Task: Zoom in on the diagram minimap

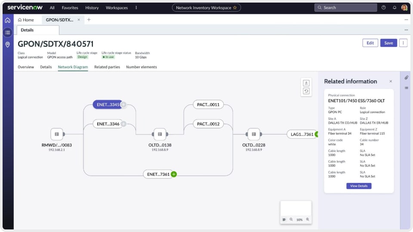Action: pos(308,220)
